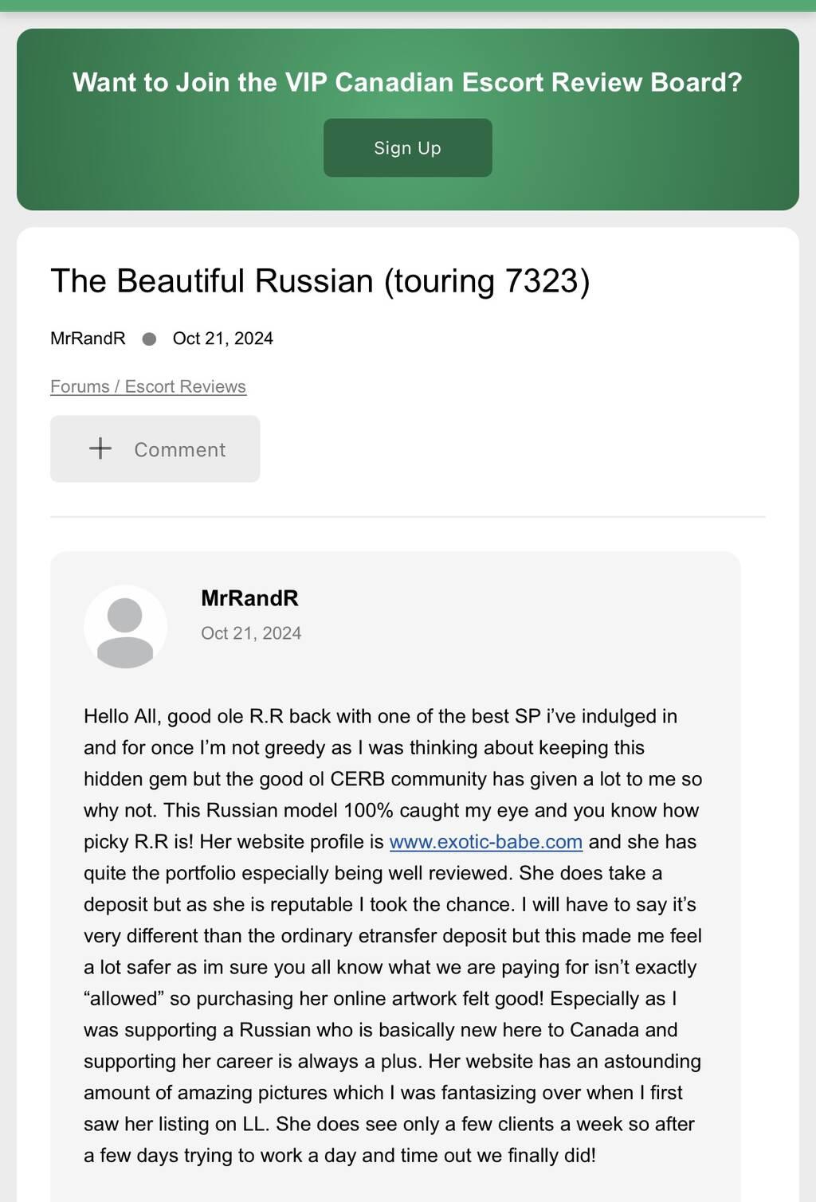Click the gray post date beside avatar
The height and width of the screenshot is (1202, 816).
(251, 633)
